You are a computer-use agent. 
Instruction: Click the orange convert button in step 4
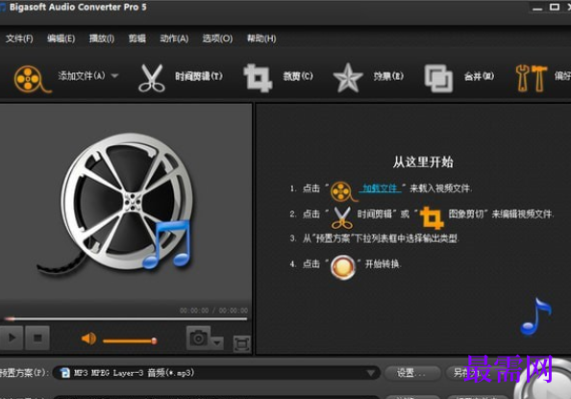coord(342,267)
